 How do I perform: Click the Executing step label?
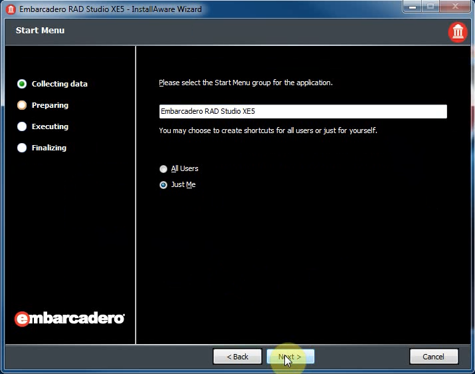(50, 126)
